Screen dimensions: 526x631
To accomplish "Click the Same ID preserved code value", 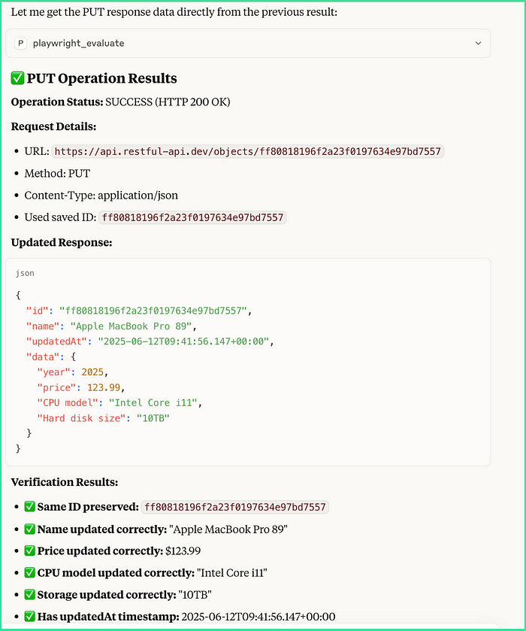I will [x=235, y=507].
